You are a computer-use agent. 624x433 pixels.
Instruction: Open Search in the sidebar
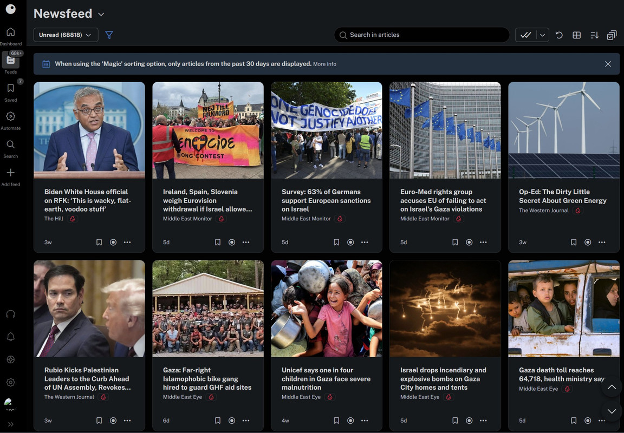pyautogui.click(x=11, y=149)
